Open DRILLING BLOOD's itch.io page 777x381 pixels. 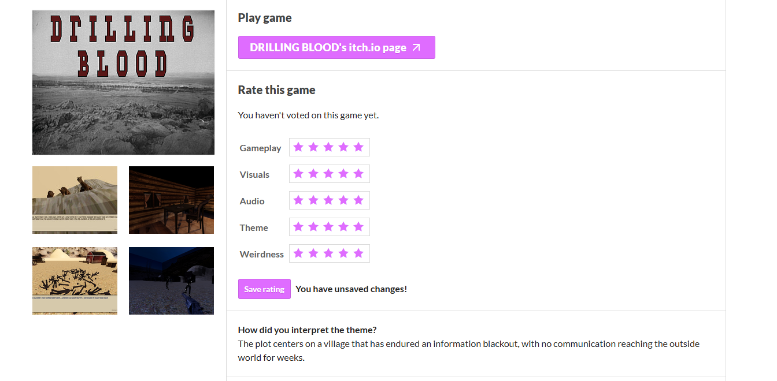point(336,47)
